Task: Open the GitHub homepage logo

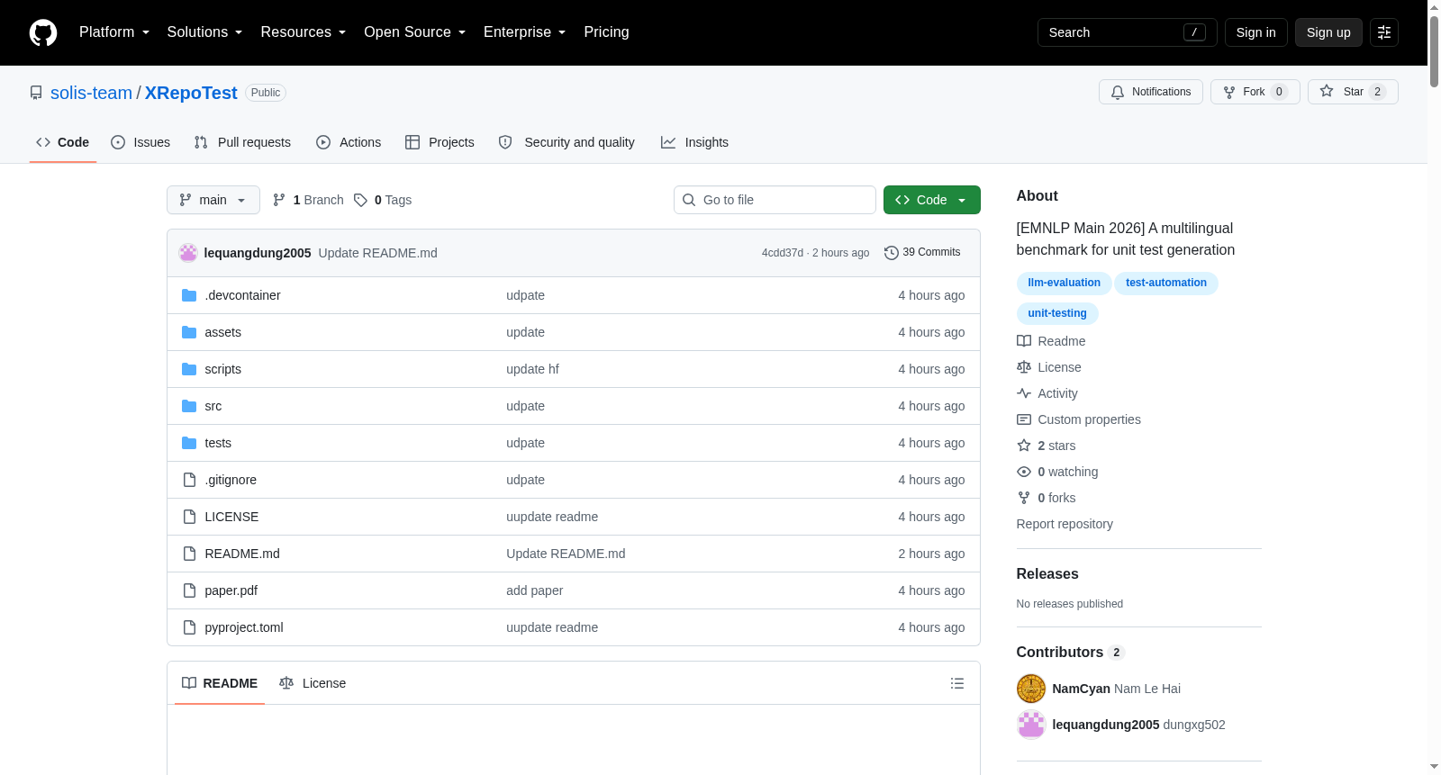Action: [x=43, y=32]
